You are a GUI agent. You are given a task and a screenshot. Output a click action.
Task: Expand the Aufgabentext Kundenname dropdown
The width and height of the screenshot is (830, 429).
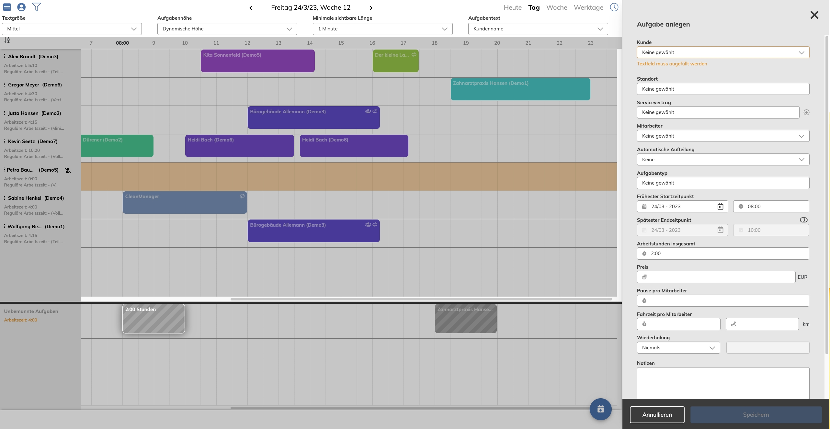[x=538, y=29]
